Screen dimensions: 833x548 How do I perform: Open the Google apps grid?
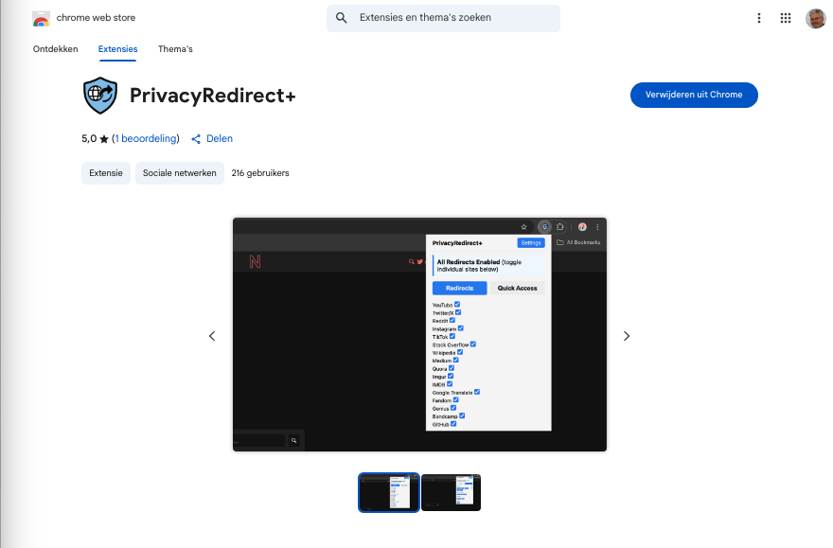[785, 18]
